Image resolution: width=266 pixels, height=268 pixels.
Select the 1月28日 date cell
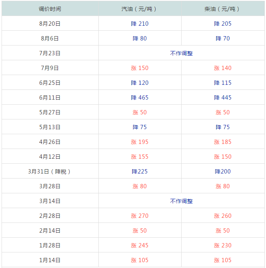(50, 245)
